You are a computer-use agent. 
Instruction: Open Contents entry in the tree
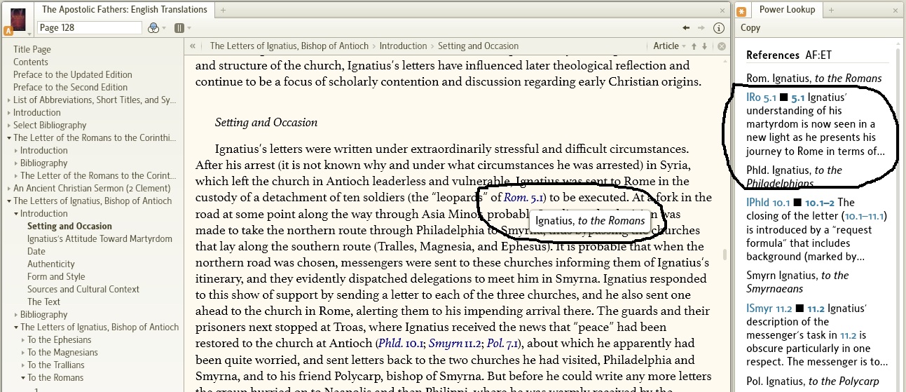tap(31, 62)
